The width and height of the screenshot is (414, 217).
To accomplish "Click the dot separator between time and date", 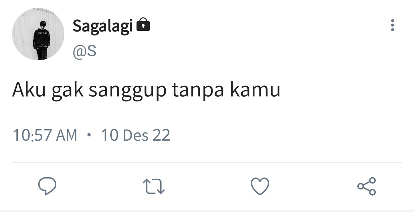I will click(x=89, y=135).
